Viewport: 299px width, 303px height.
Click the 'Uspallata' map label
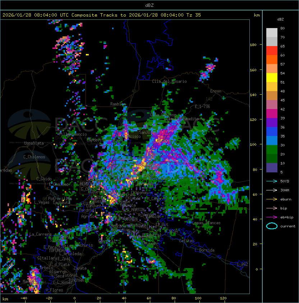(34, 143)
